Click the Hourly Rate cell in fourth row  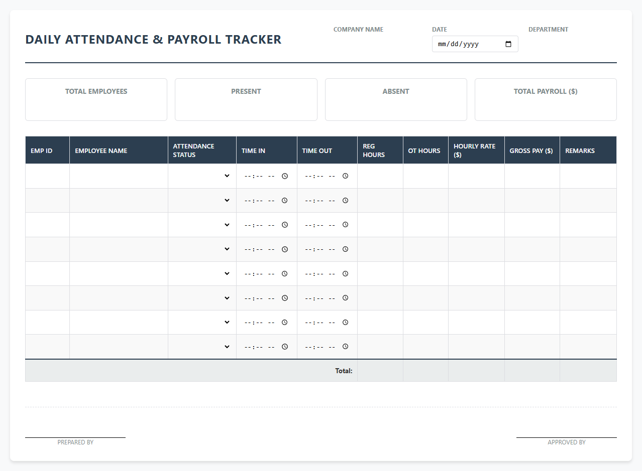tap(476, 249)
